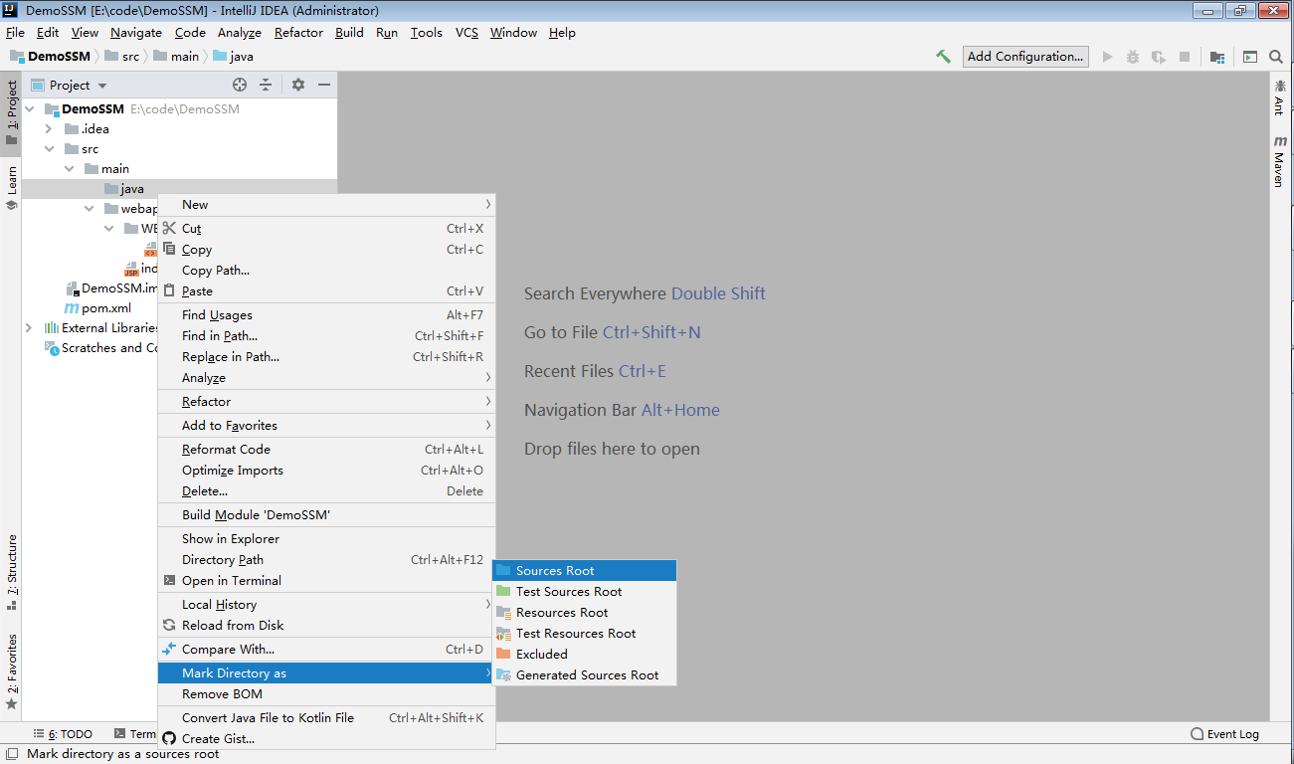The image size is (1294, 764).
Task: Open Local History submenu
Action: (x=326, y=605)
